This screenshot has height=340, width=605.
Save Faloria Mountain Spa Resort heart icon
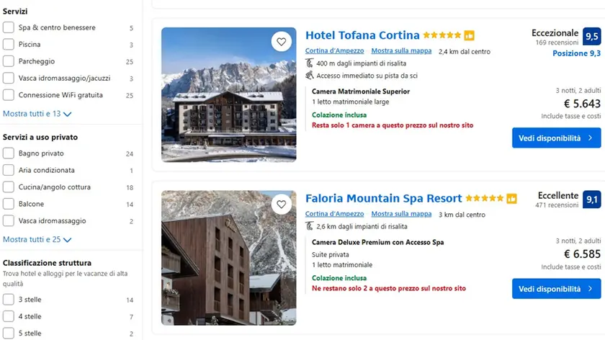[282, 205]
